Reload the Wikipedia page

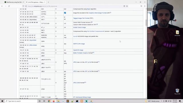[9, 6]
